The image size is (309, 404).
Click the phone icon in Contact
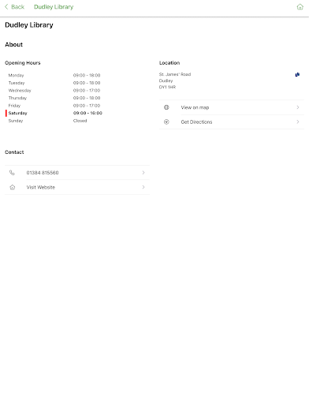pyautogui.click(x=12, y=173)
